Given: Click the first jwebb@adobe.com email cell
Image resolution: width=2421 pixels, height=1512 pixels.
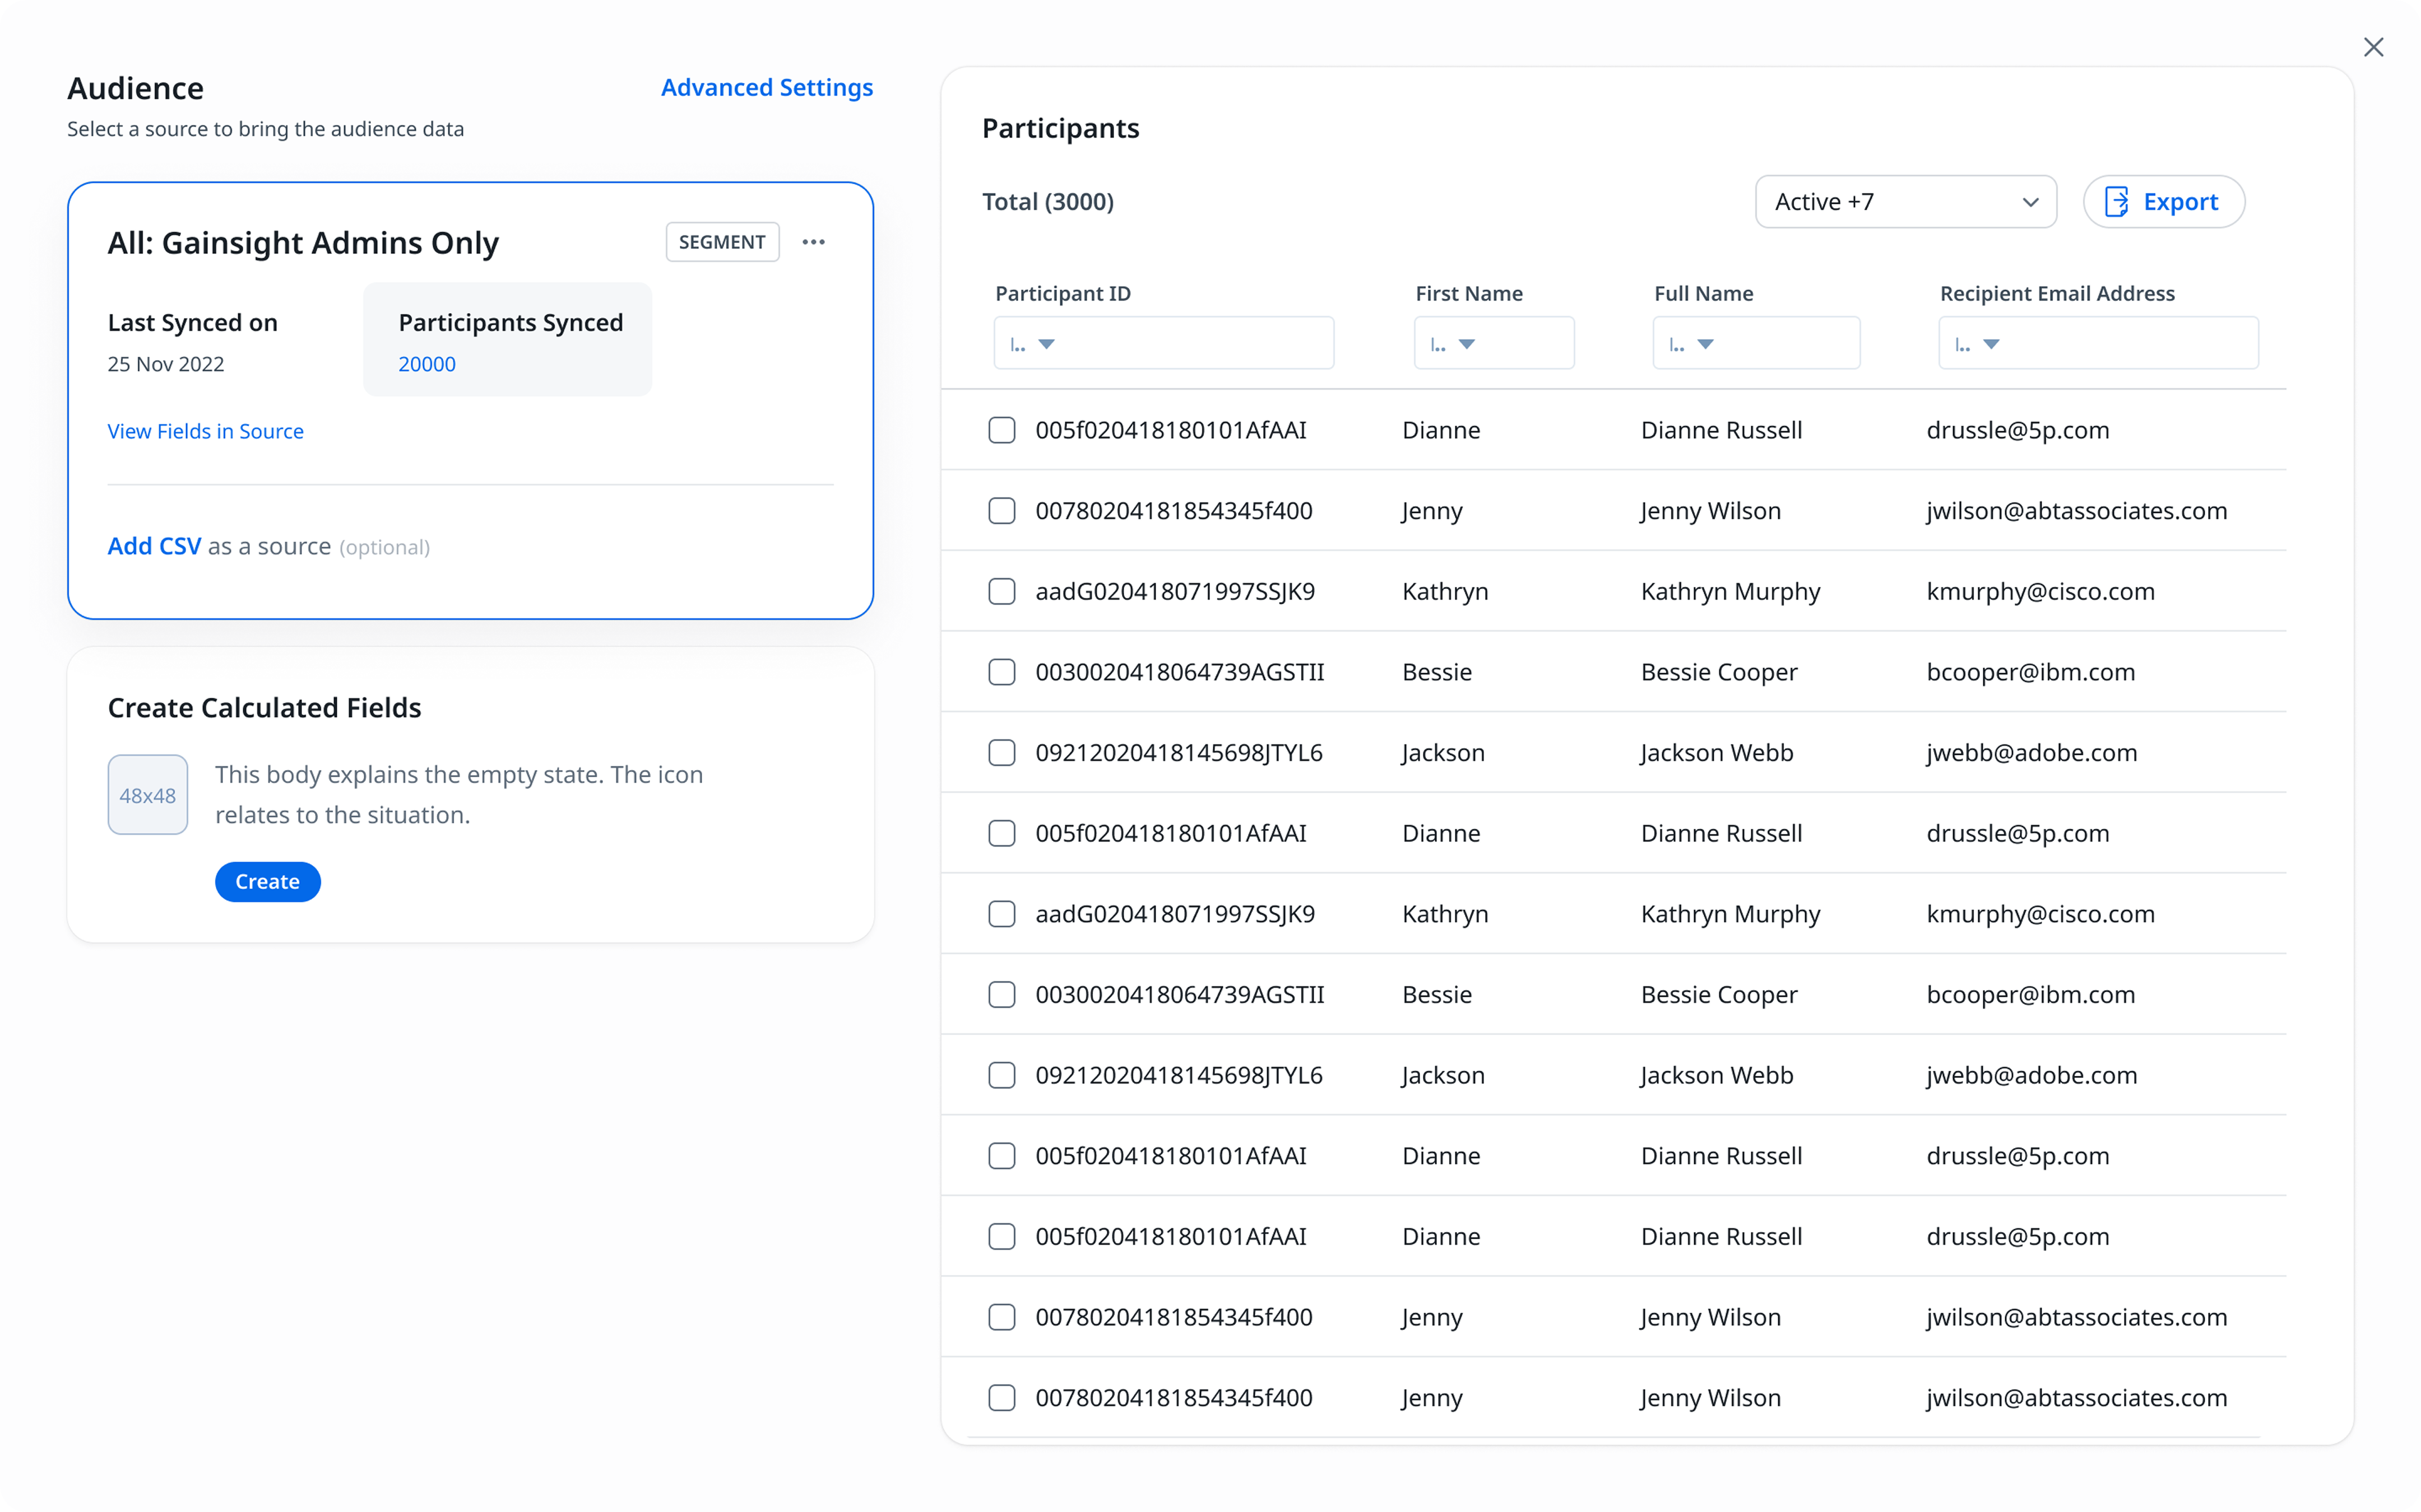Looking at the screenshot, I should click(x=2032, y=753).
